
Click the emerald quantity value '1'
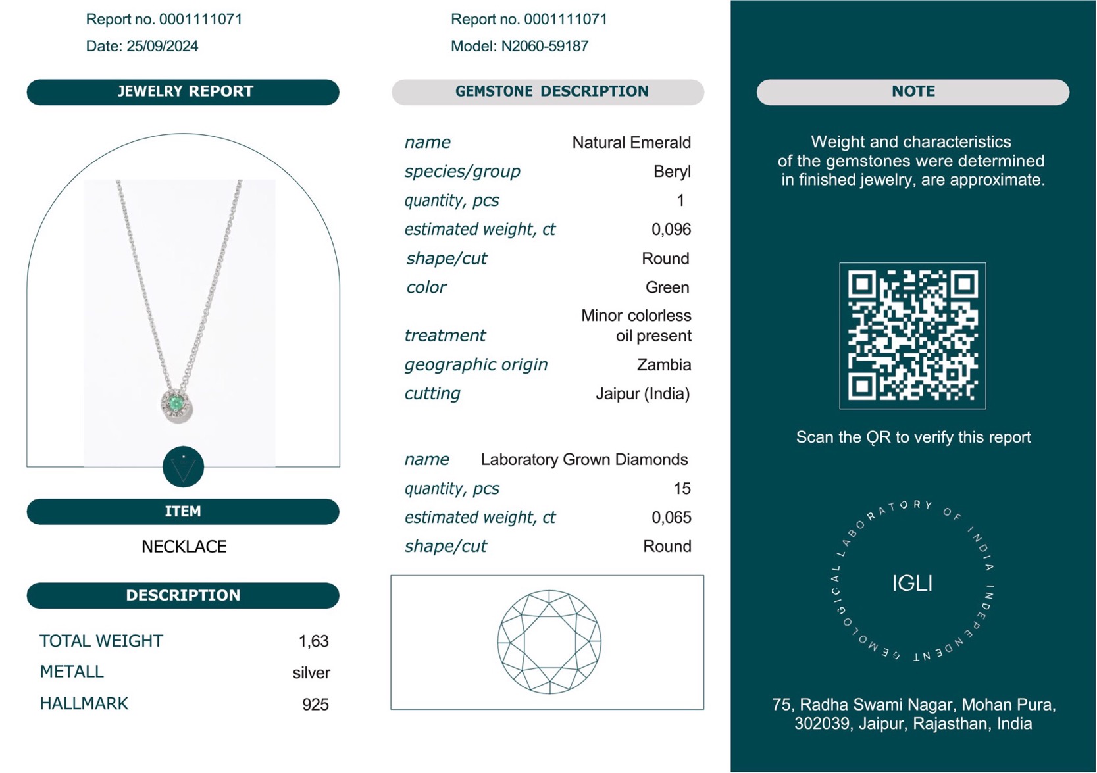[680, 201]
